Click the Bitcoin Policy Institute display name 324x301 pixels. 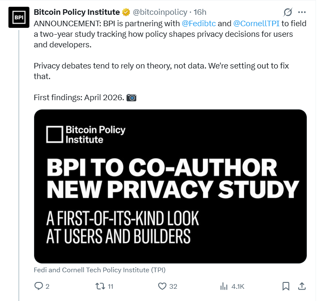click(x=76, y=12)
